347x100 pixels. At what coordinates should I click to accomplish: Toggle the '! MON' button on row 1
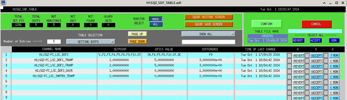coord(334,55)
